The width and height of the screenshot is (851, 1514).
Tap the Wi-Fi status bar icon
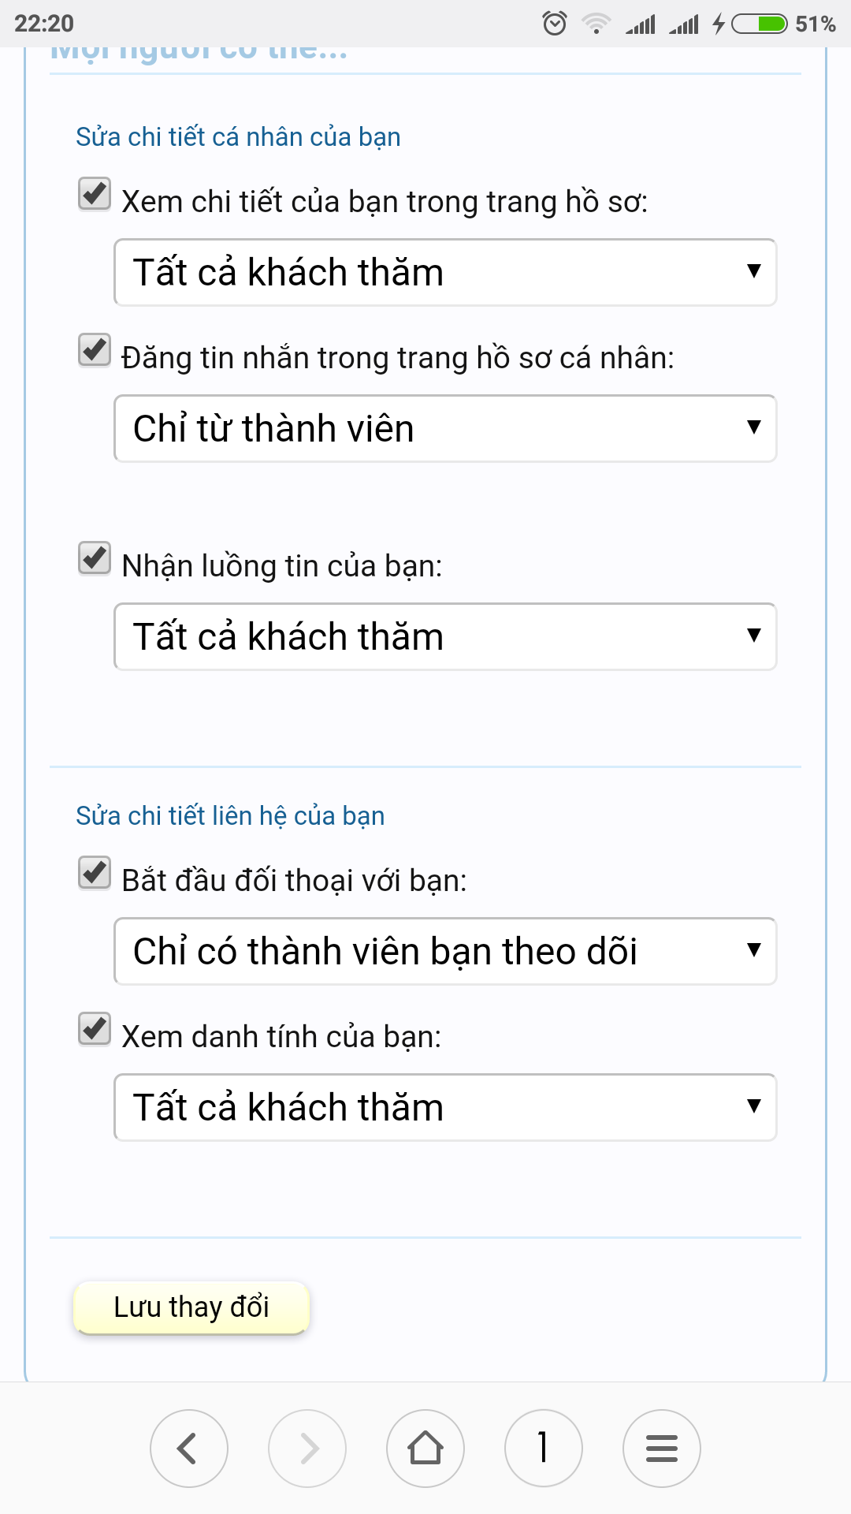point(596,24)
